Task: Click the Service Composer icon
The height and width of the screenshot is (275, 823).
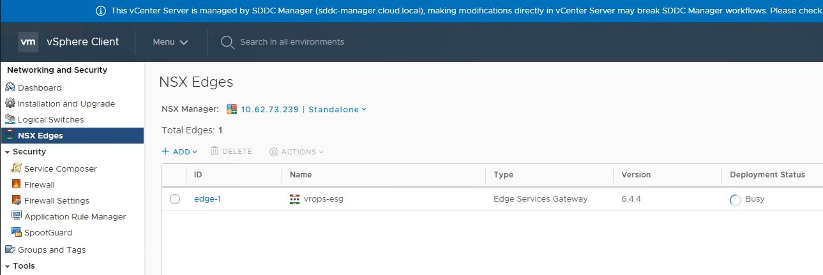Action: [17, 168]
